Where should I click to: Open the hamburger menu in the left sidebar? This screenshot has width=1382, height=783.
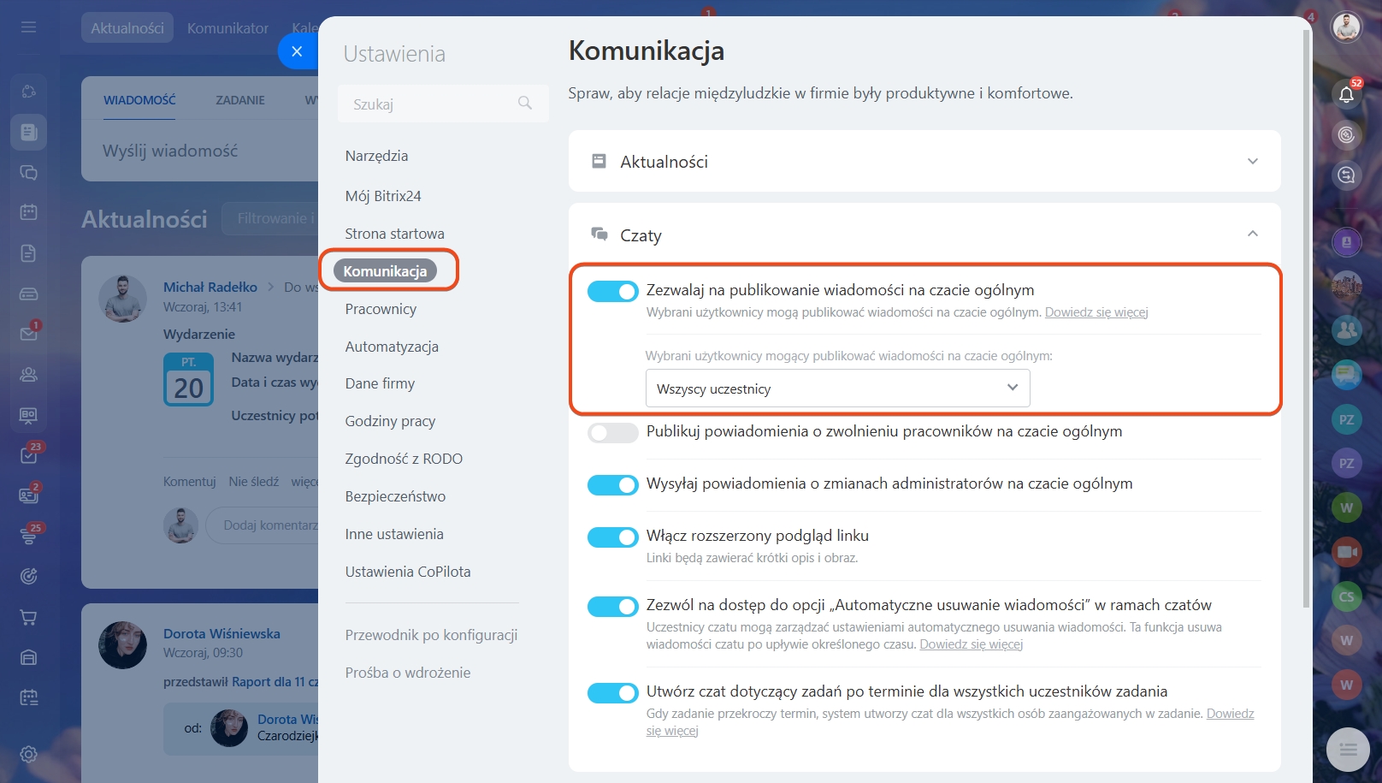pos(28,27)
